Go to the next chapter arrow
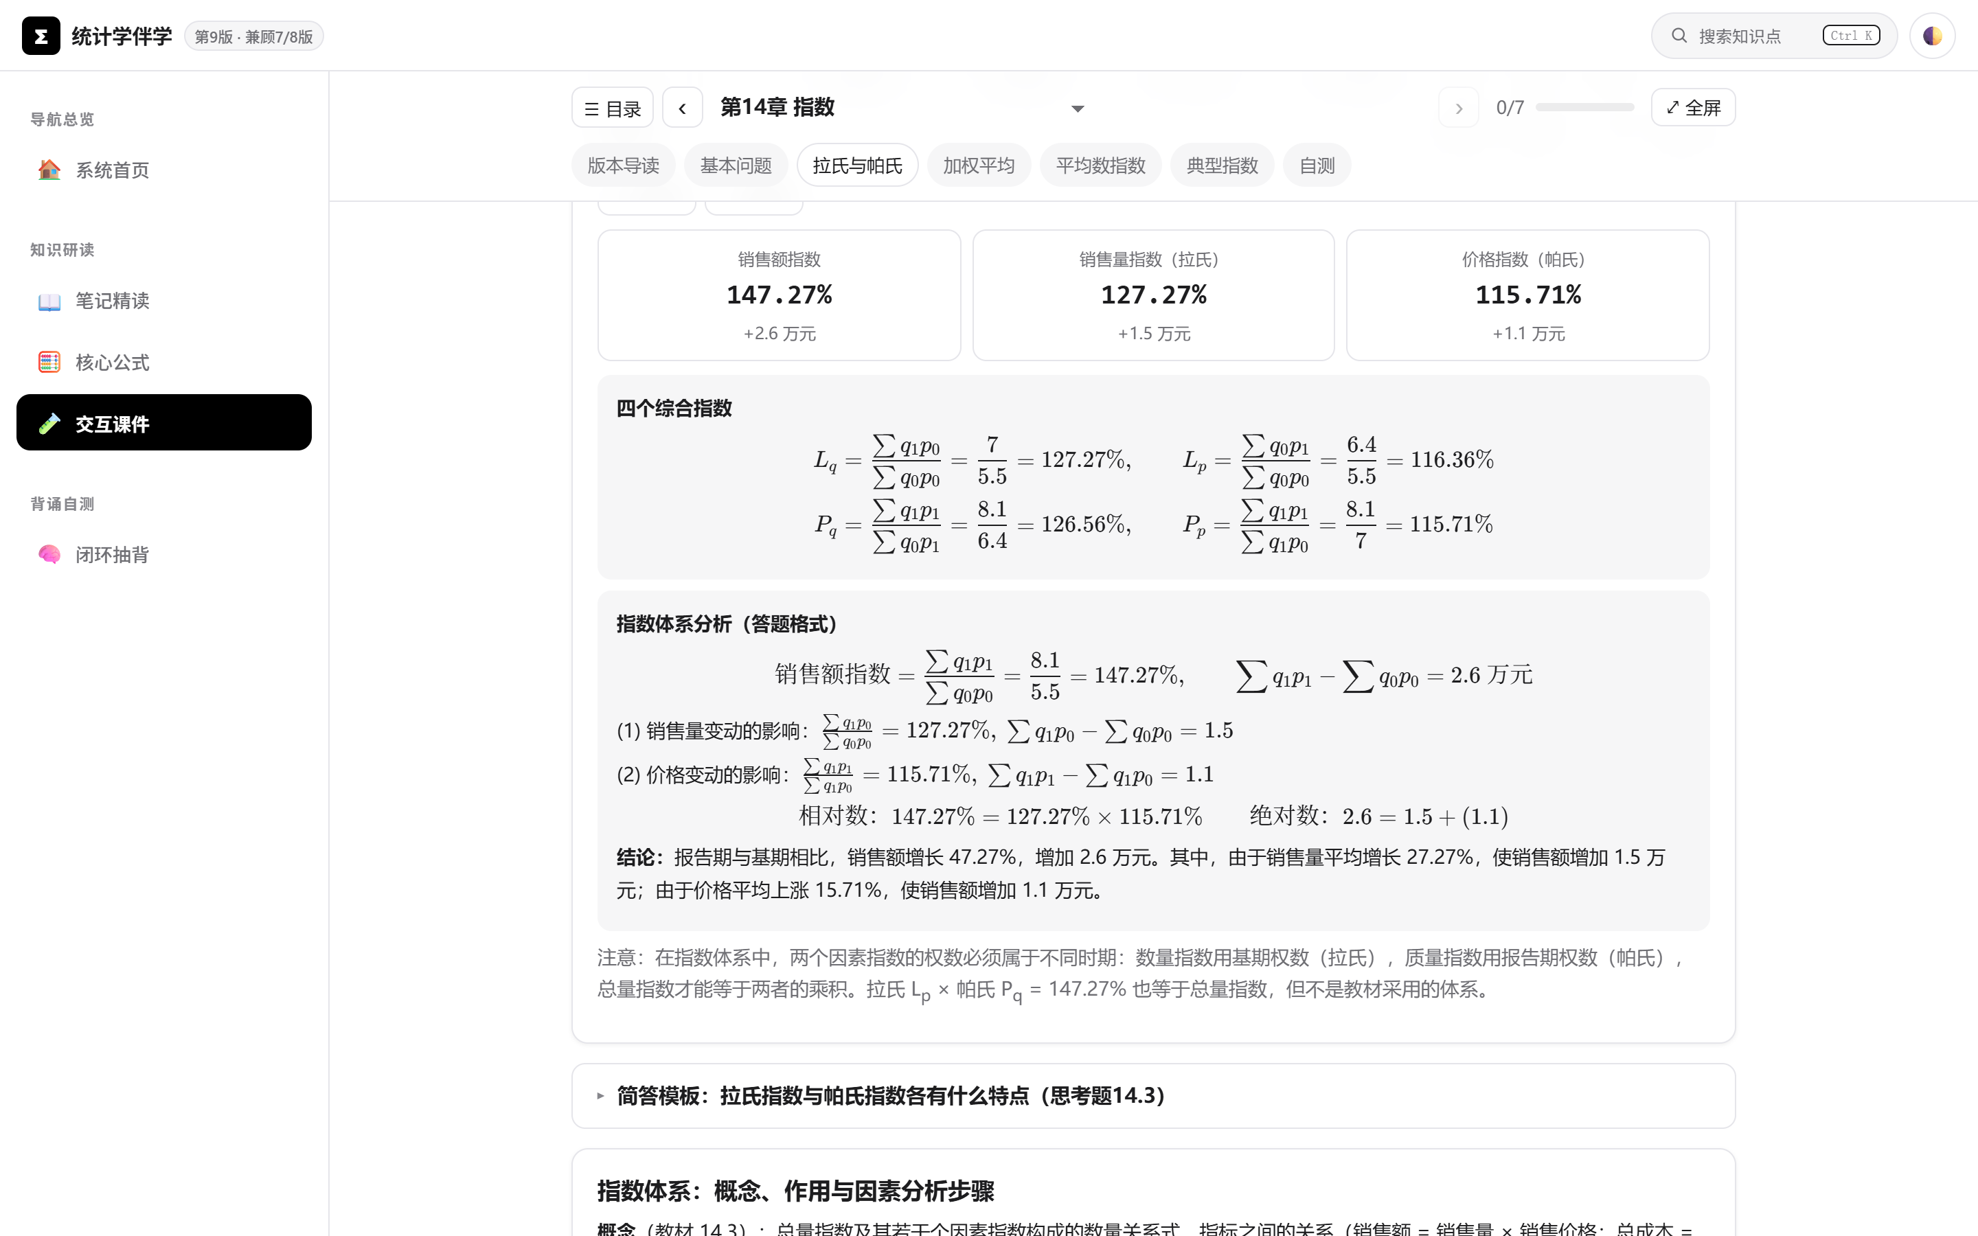The height and width of the screenshot is (1236, 1978). (x=1459, y=108)
